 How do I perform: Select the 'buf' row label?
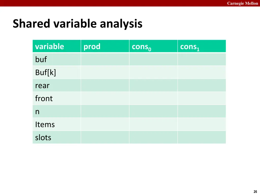[x=57, y=59]
